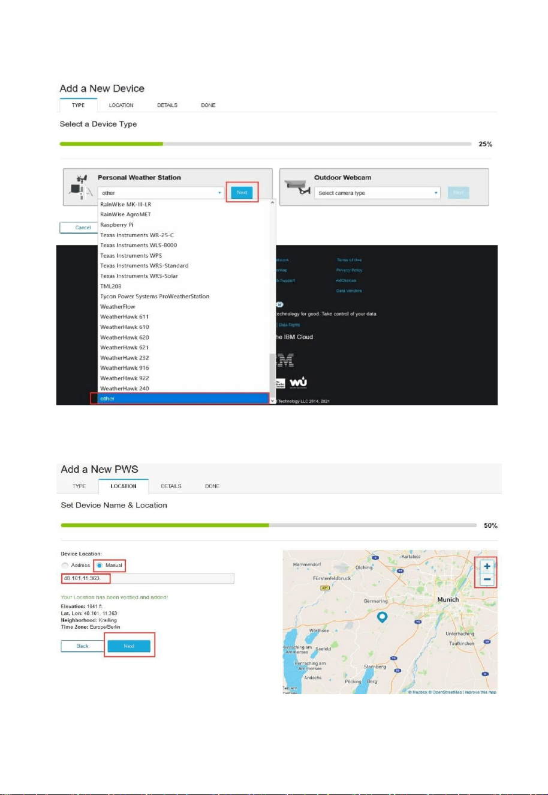The height and width of the screenshot is (795, 548).
Task: Select the Address location radio button
Action: click(65, 565)
